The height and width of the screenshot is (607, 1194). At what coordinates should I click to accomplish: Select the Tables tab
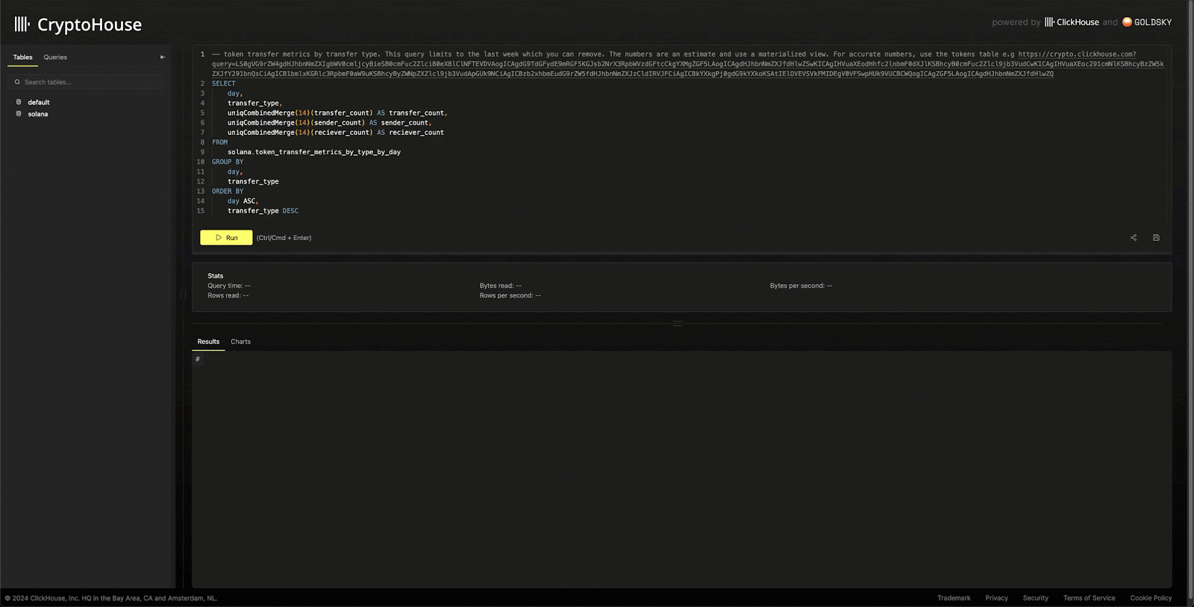[22, 57]
